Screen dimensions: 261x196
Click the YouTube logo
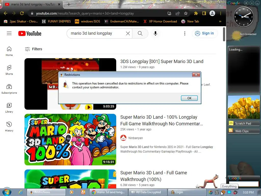point(30,33)
